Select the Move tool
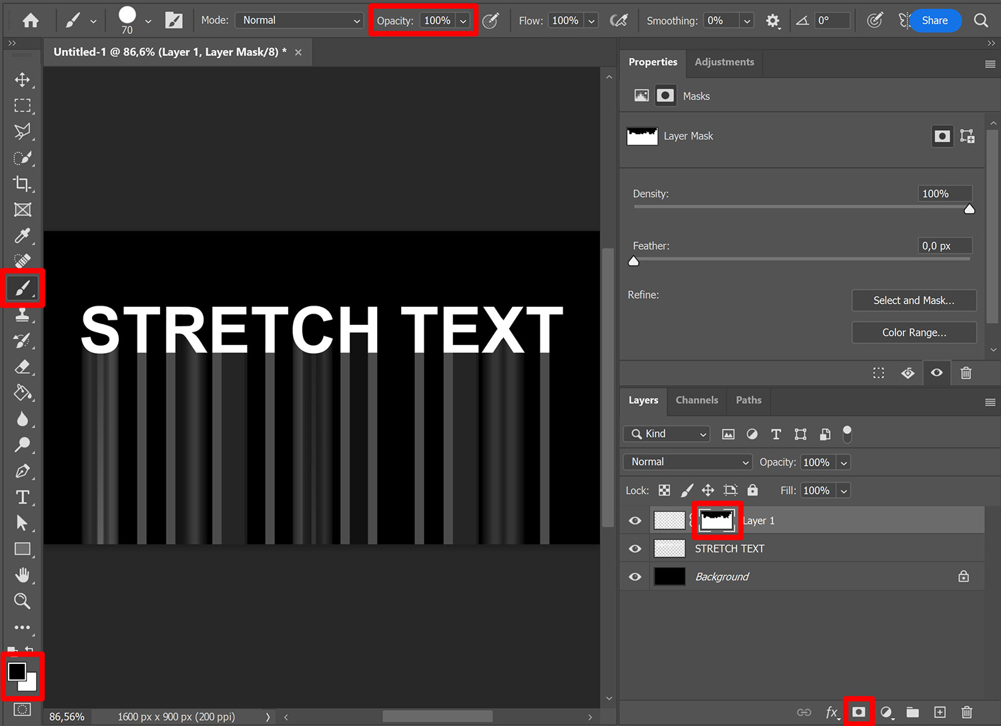The image size is (1001, 726). point(22,79)
